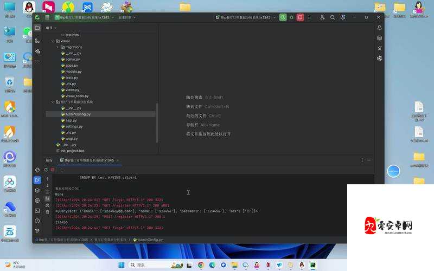Click the Windows Start button

pos(121,265)
